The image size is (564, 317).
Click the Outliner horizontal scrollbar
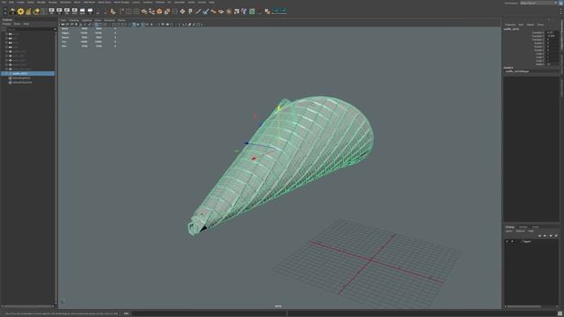[27, 306]
